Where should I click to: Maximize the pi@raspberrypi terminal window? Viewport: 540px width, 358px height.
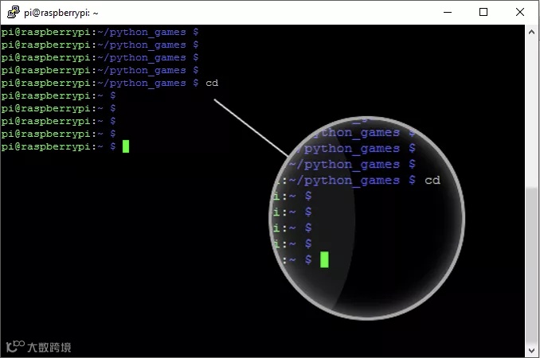tap(483, 13)
